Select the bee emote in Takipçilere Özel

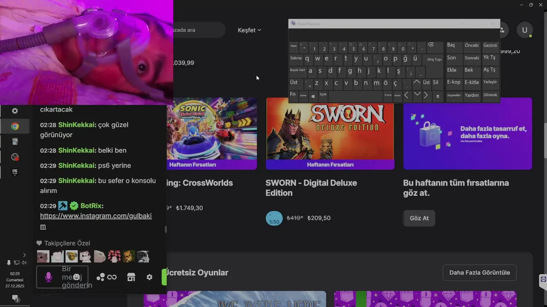[x=72, y=256]
